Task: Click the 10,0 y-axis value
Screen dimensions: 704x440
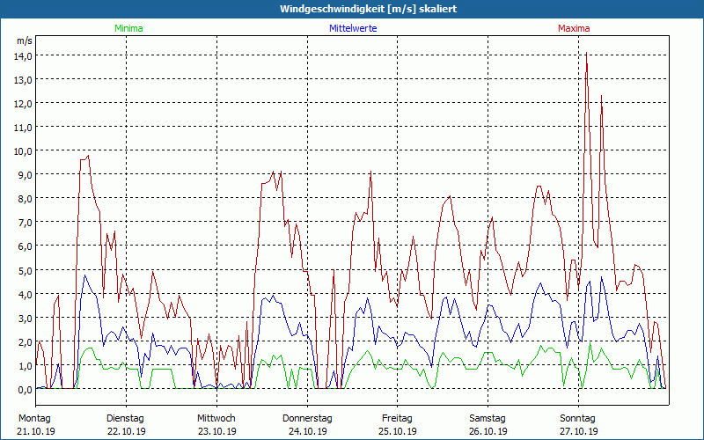Action: pyautogui.click(x=23, y=151)
